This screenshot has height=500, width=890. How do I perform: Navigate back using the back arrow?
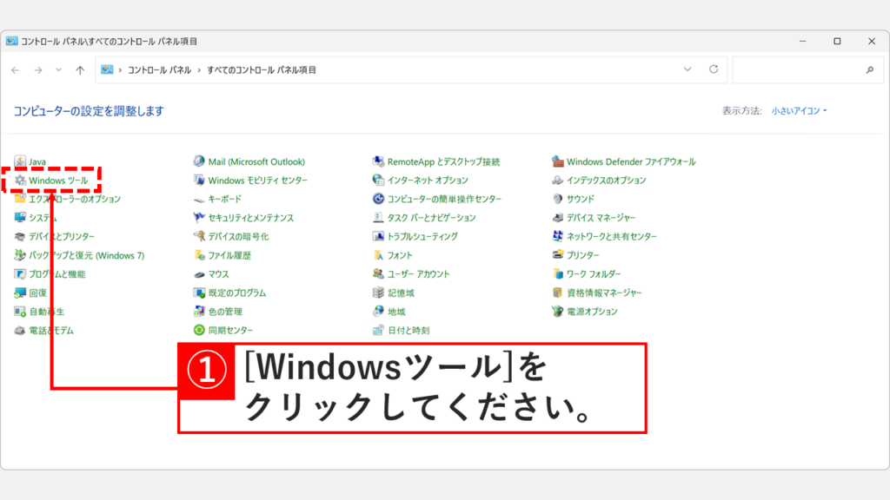[x=16, y=69]
